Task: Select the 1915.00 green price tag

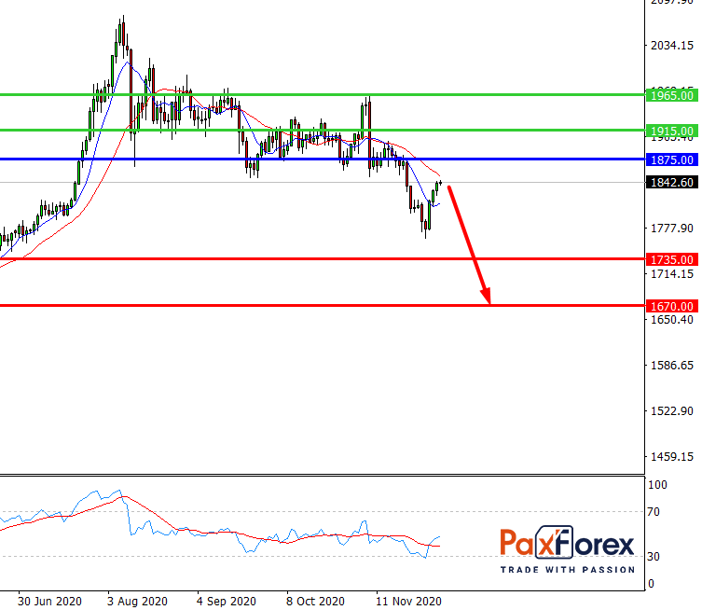Action: tap(671, 131)
